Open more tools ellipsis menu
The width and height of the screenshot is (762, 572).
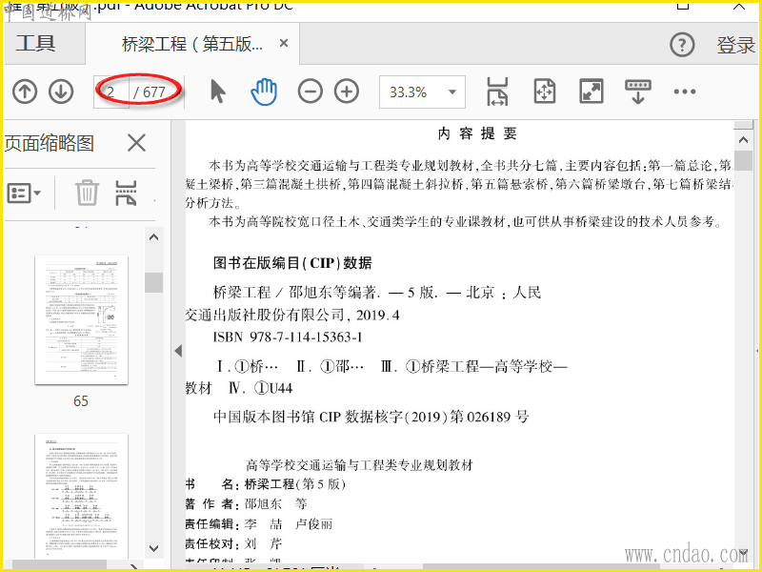tap(685, 92)
